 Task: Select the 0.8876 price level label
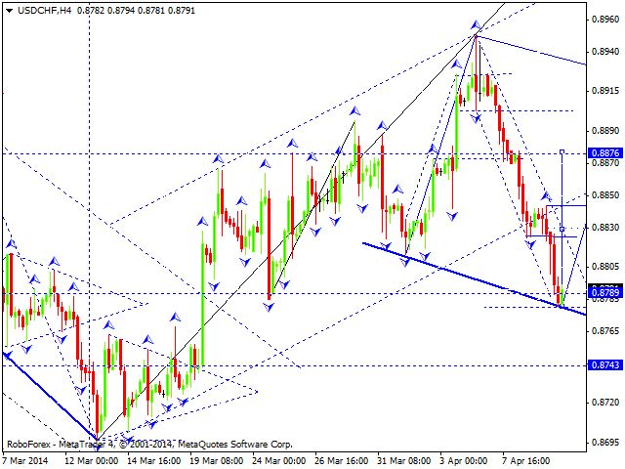[x=605, y=152]
